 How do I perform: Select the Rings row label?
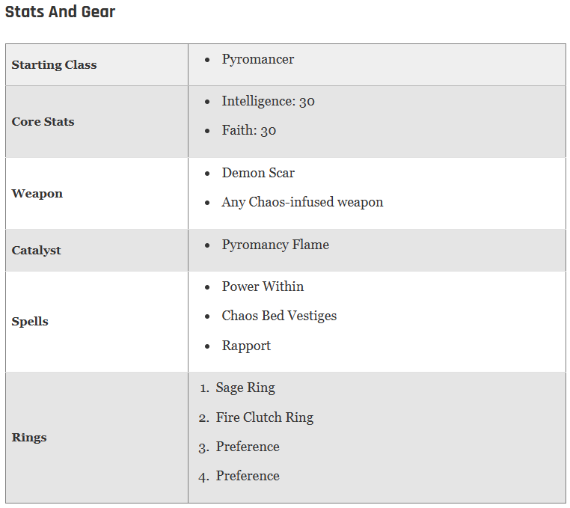pyautogui.click(x=29, y=438)
